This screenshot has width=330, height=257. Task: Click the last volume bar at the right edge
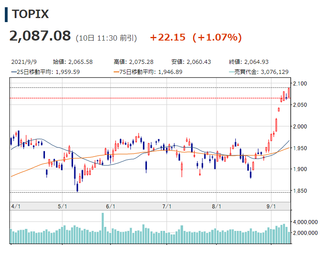[x=289, y=238]
